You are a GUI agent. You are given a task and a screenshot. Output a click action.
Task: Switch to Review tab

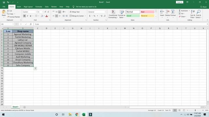coord(54,6)
